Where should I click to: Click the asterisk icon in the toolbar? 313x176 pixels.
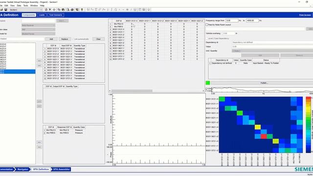coord(127,10)
